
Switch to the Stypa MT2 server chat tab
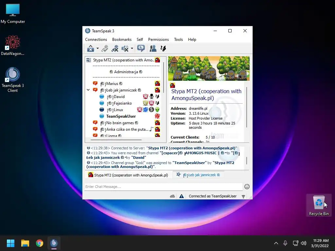pos(128,175)
